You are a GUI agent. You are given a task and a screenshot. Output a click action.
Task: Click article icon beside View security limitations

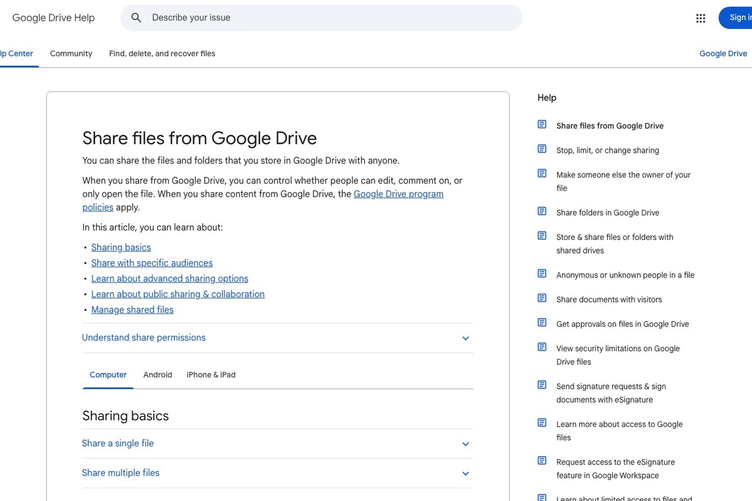[542, 347]
